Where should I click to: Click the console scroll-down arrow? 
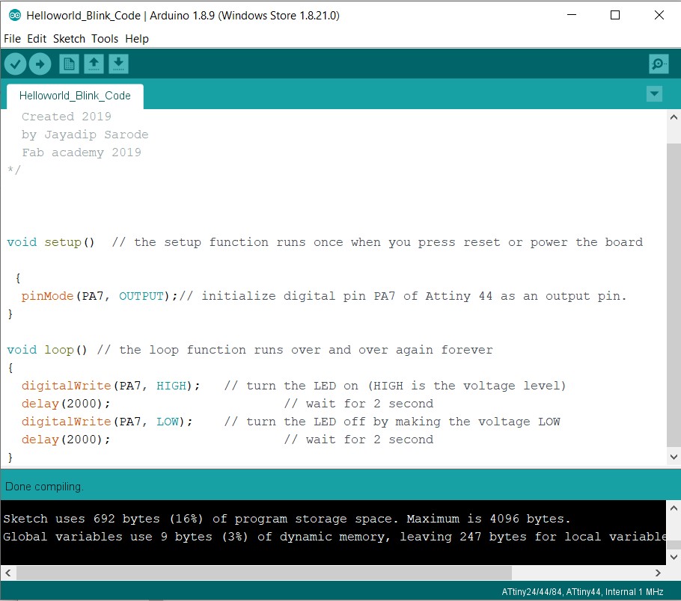click(674, 557)
